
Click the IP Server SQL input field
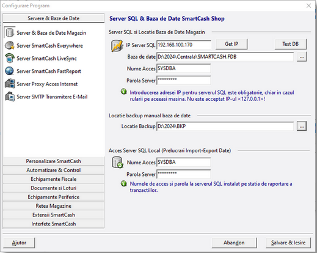[184, 45]
